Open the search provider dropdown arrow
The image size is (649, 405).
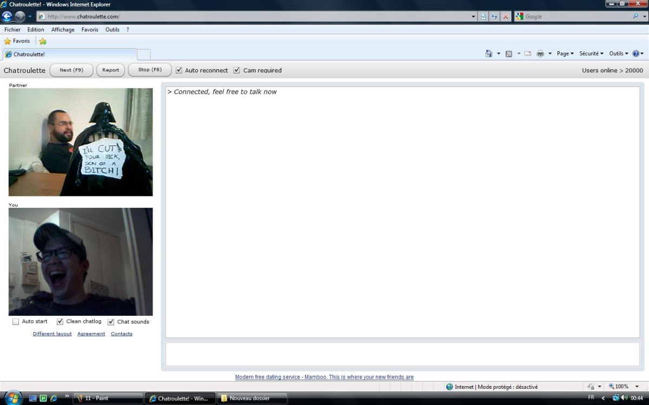644,17
